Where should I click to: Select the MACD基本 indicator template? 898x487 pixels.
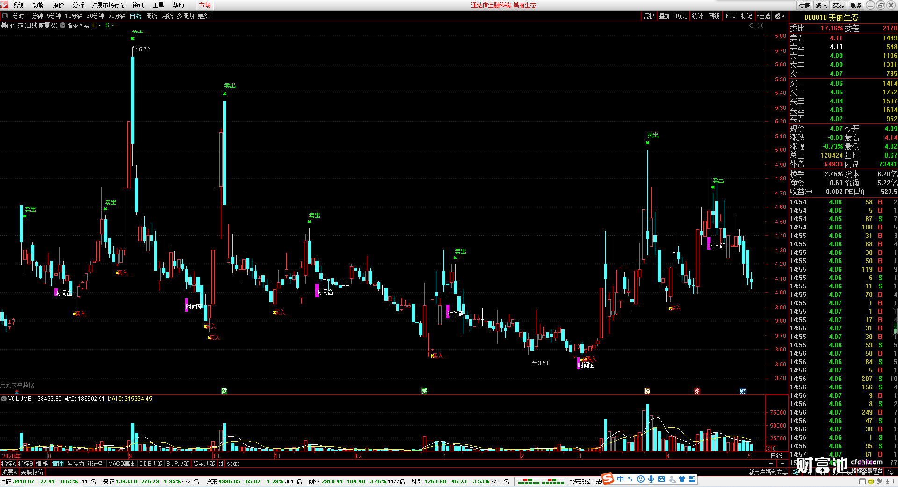122,464
